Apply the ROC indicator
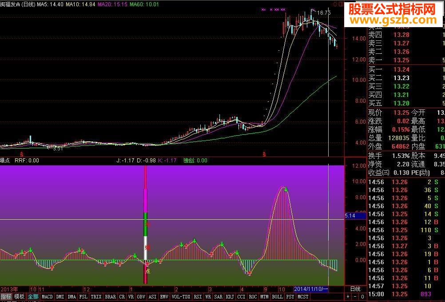 click(x=253, y=297)
